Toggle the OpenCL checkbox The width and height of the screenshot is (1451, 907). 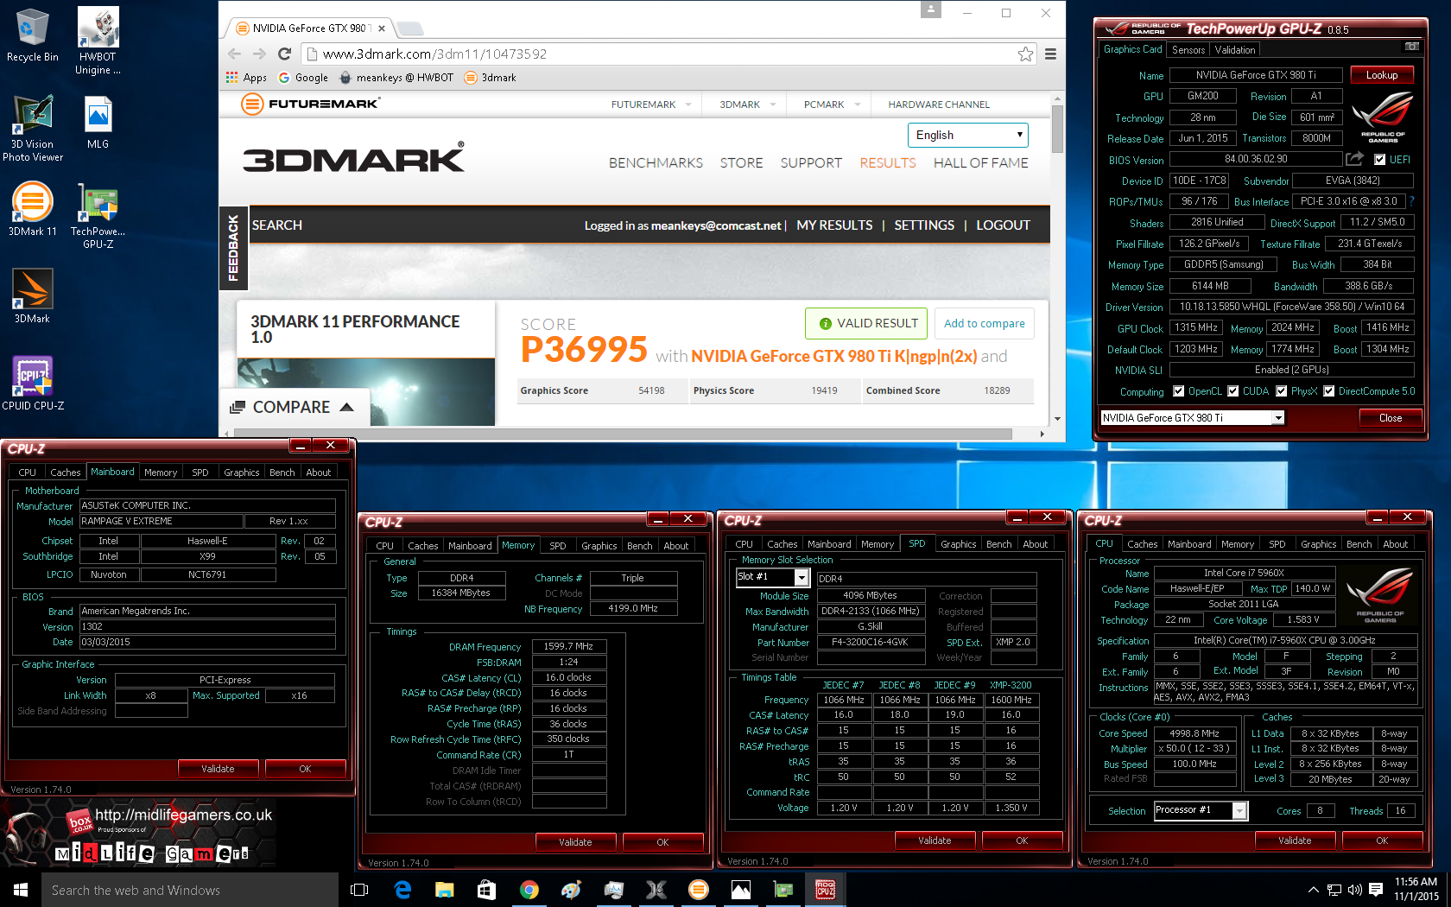click(x=1178, y=391)
